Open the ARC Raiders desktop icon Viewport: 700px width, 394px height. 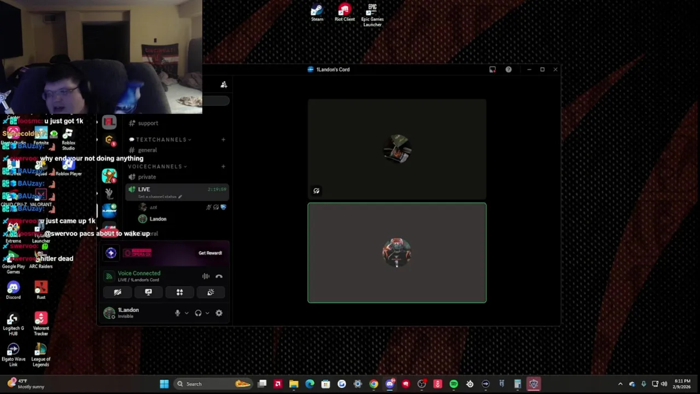pos(41,259)
